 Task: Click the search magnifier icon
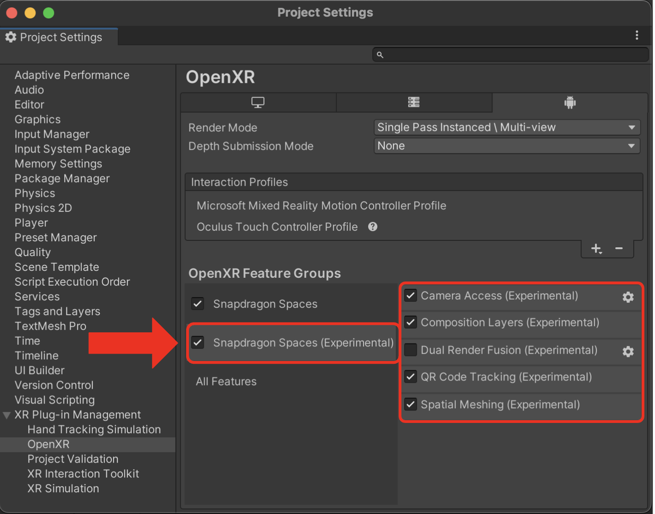point(380,55)
